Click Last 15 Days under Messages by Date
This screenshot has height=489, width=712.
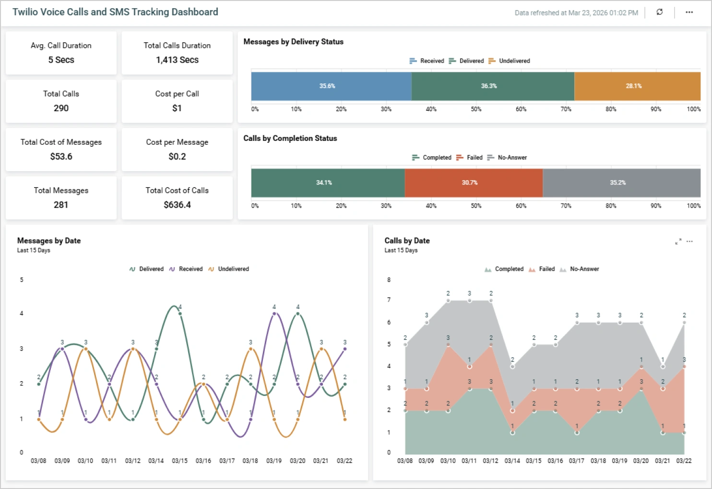click(x=34, y=250)
